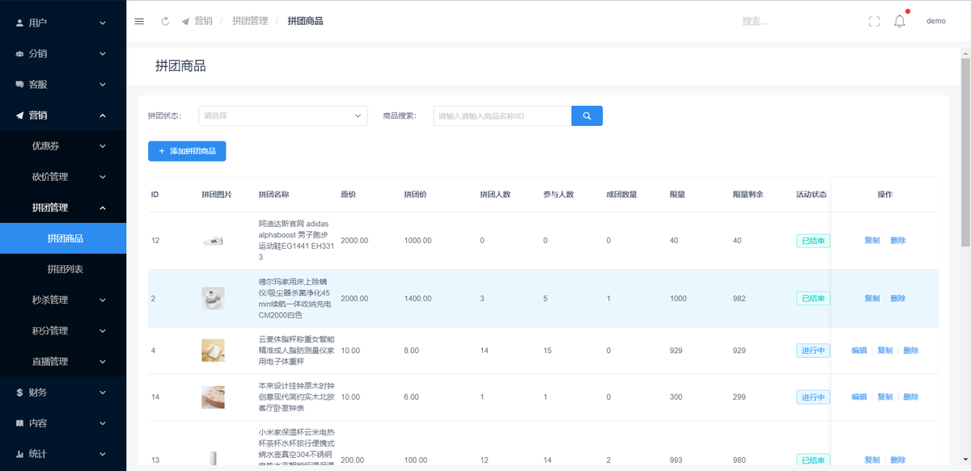The height and width of the screenshot is (471, 971).
Task: Click the 内容 book icon in sidebar
Action: point(20,423)
